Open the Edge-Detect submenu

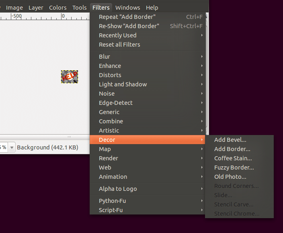point(116,103)
